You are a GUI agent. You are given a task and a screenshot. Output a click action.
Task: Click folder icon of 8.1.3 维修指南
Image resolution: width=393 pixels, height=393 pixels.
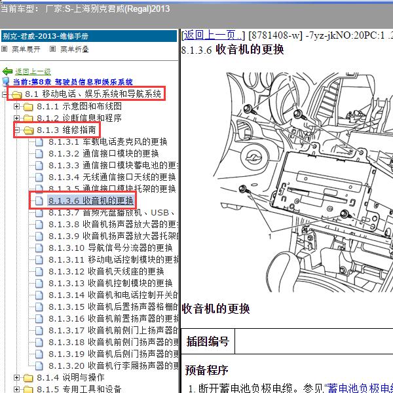click(28, 130)
